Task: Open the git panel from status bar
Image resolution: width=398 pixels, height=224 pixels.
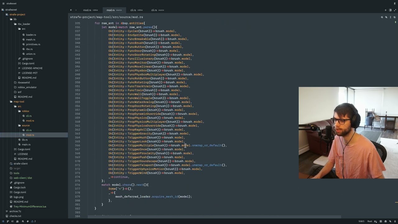Action: 8,221
